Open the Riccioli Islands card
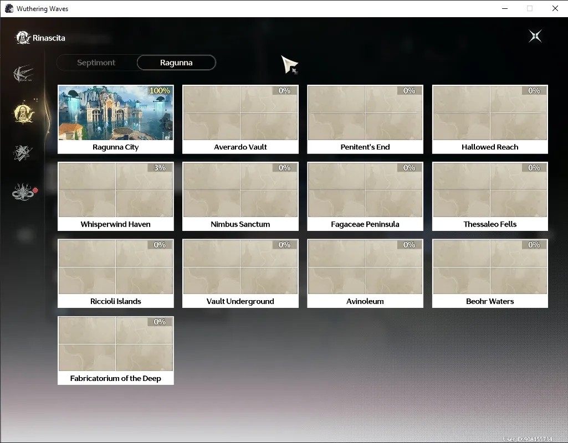The height and width of the screenshot is (443, 568). click(116, 273)
